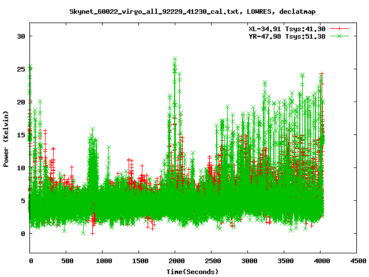Click the x-axis tick label 1500

point(140,261)
